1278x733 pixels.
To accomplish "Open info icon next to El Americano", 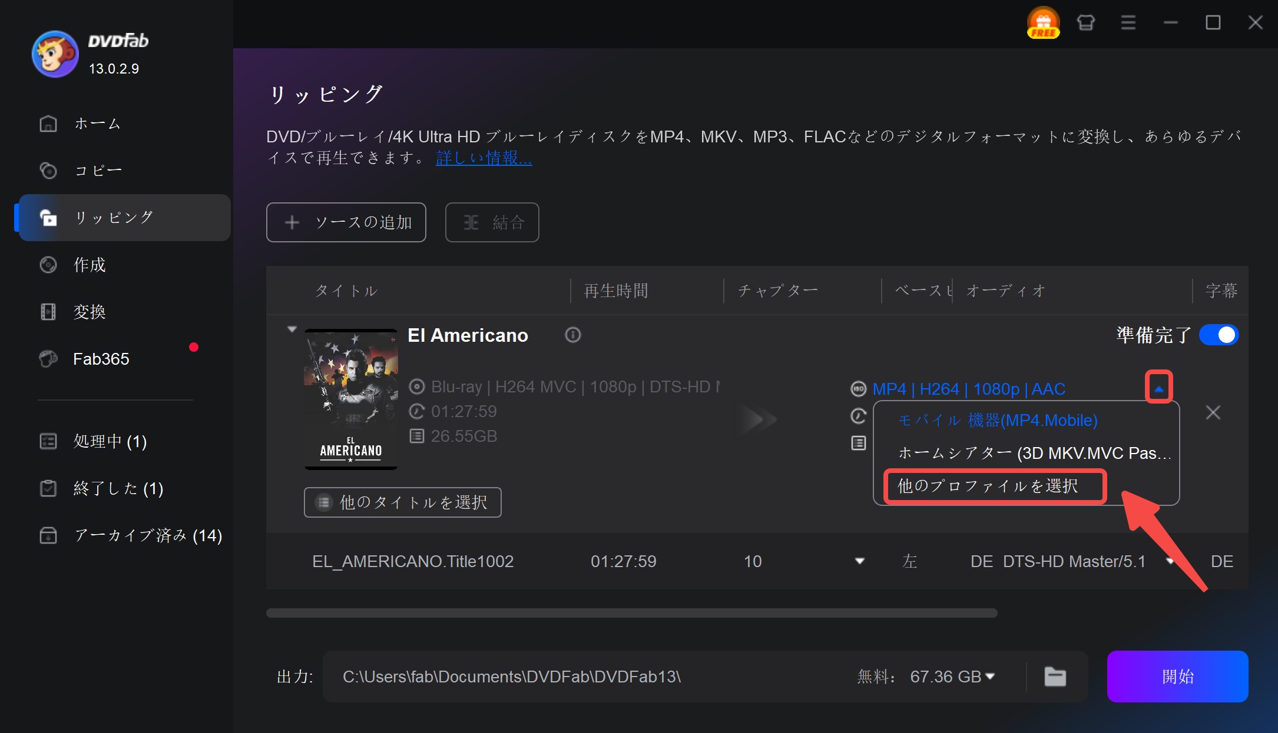I will pyautogui.click(x=572, y=335).
